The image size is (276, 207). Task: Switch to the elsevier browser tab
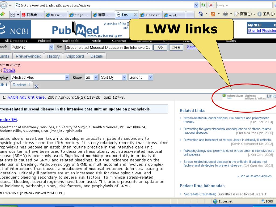150,15
